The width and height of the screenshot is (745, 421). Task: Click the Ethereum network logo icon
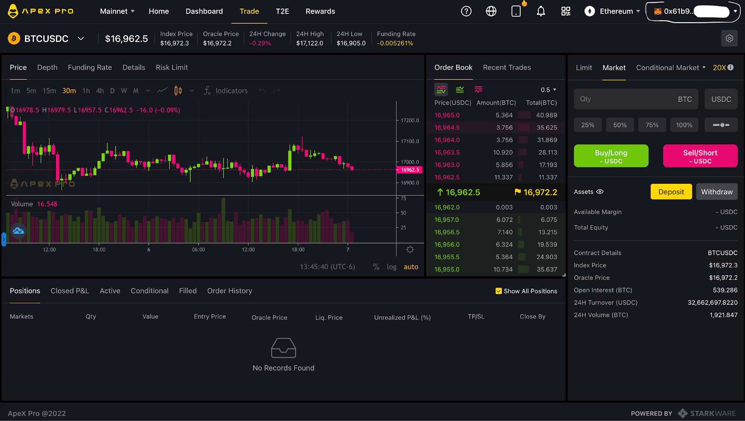tap(589, 11)
